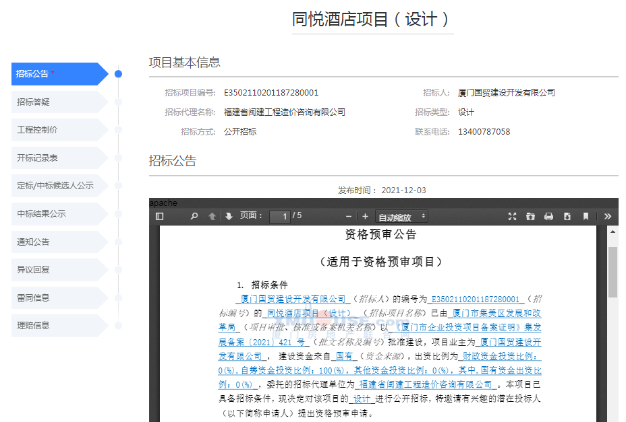Open the PDF find search tool

194,216
